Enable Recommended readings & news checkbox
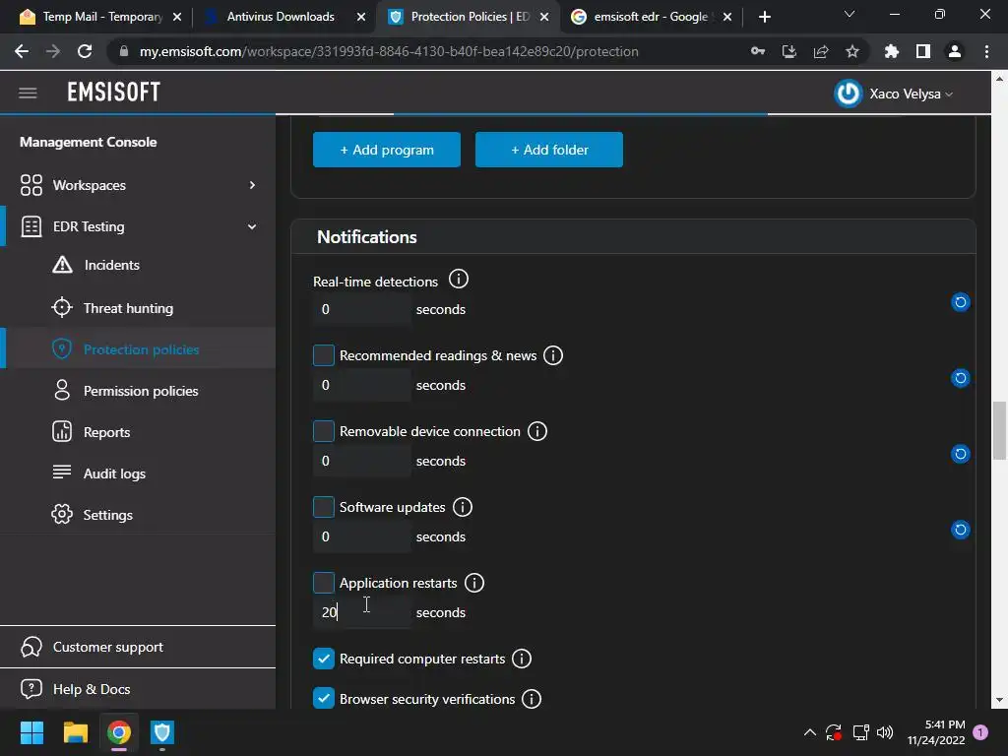Screen dimensions: 1008x756 coord(323,354)
